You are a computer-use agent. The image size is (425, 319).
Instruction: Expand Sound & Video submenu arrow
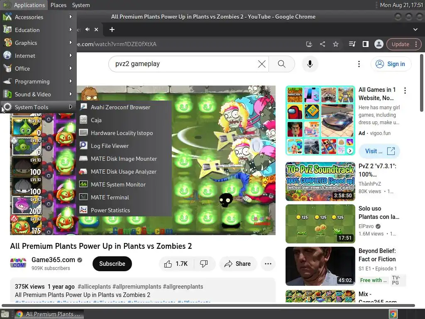click(x=71, y=94)
